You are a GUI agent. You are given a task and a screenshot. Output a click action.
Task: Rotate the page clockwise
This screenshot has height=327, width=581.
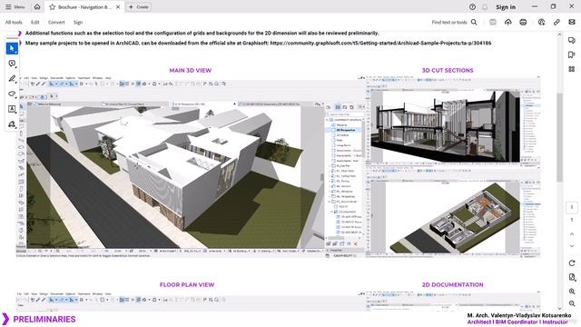[572, 263]
